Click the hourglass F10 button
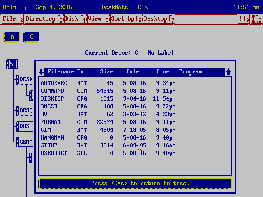 (256, 19)
